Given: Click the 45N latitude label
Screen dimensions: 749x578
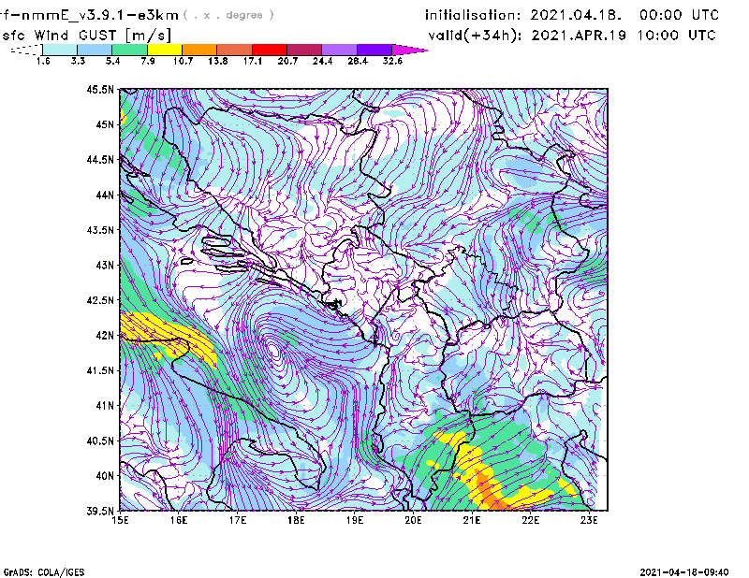Looking at the screenshot, I should coord(105,124).
